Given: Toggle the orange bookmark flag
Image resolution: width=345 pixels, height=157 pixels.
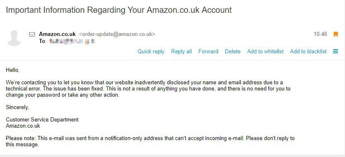Looking at the screenshot, I should [335, 34].
